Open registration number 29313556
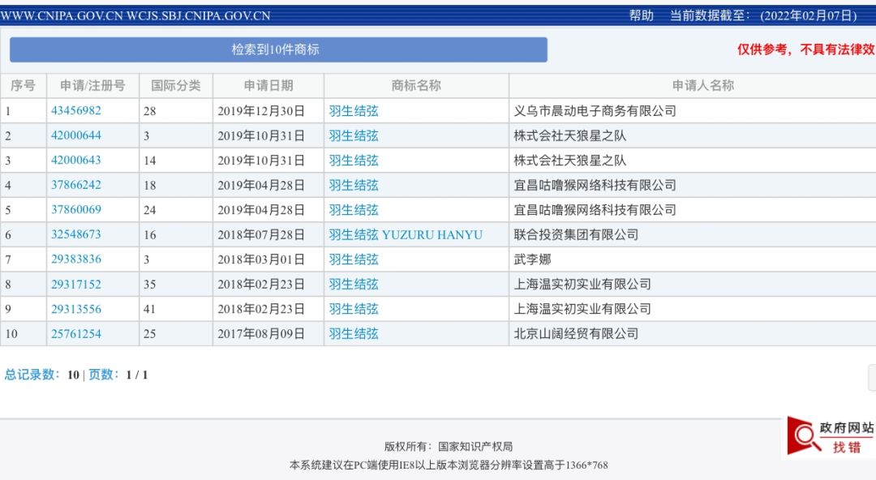The image size is (876, 480). 76,309
